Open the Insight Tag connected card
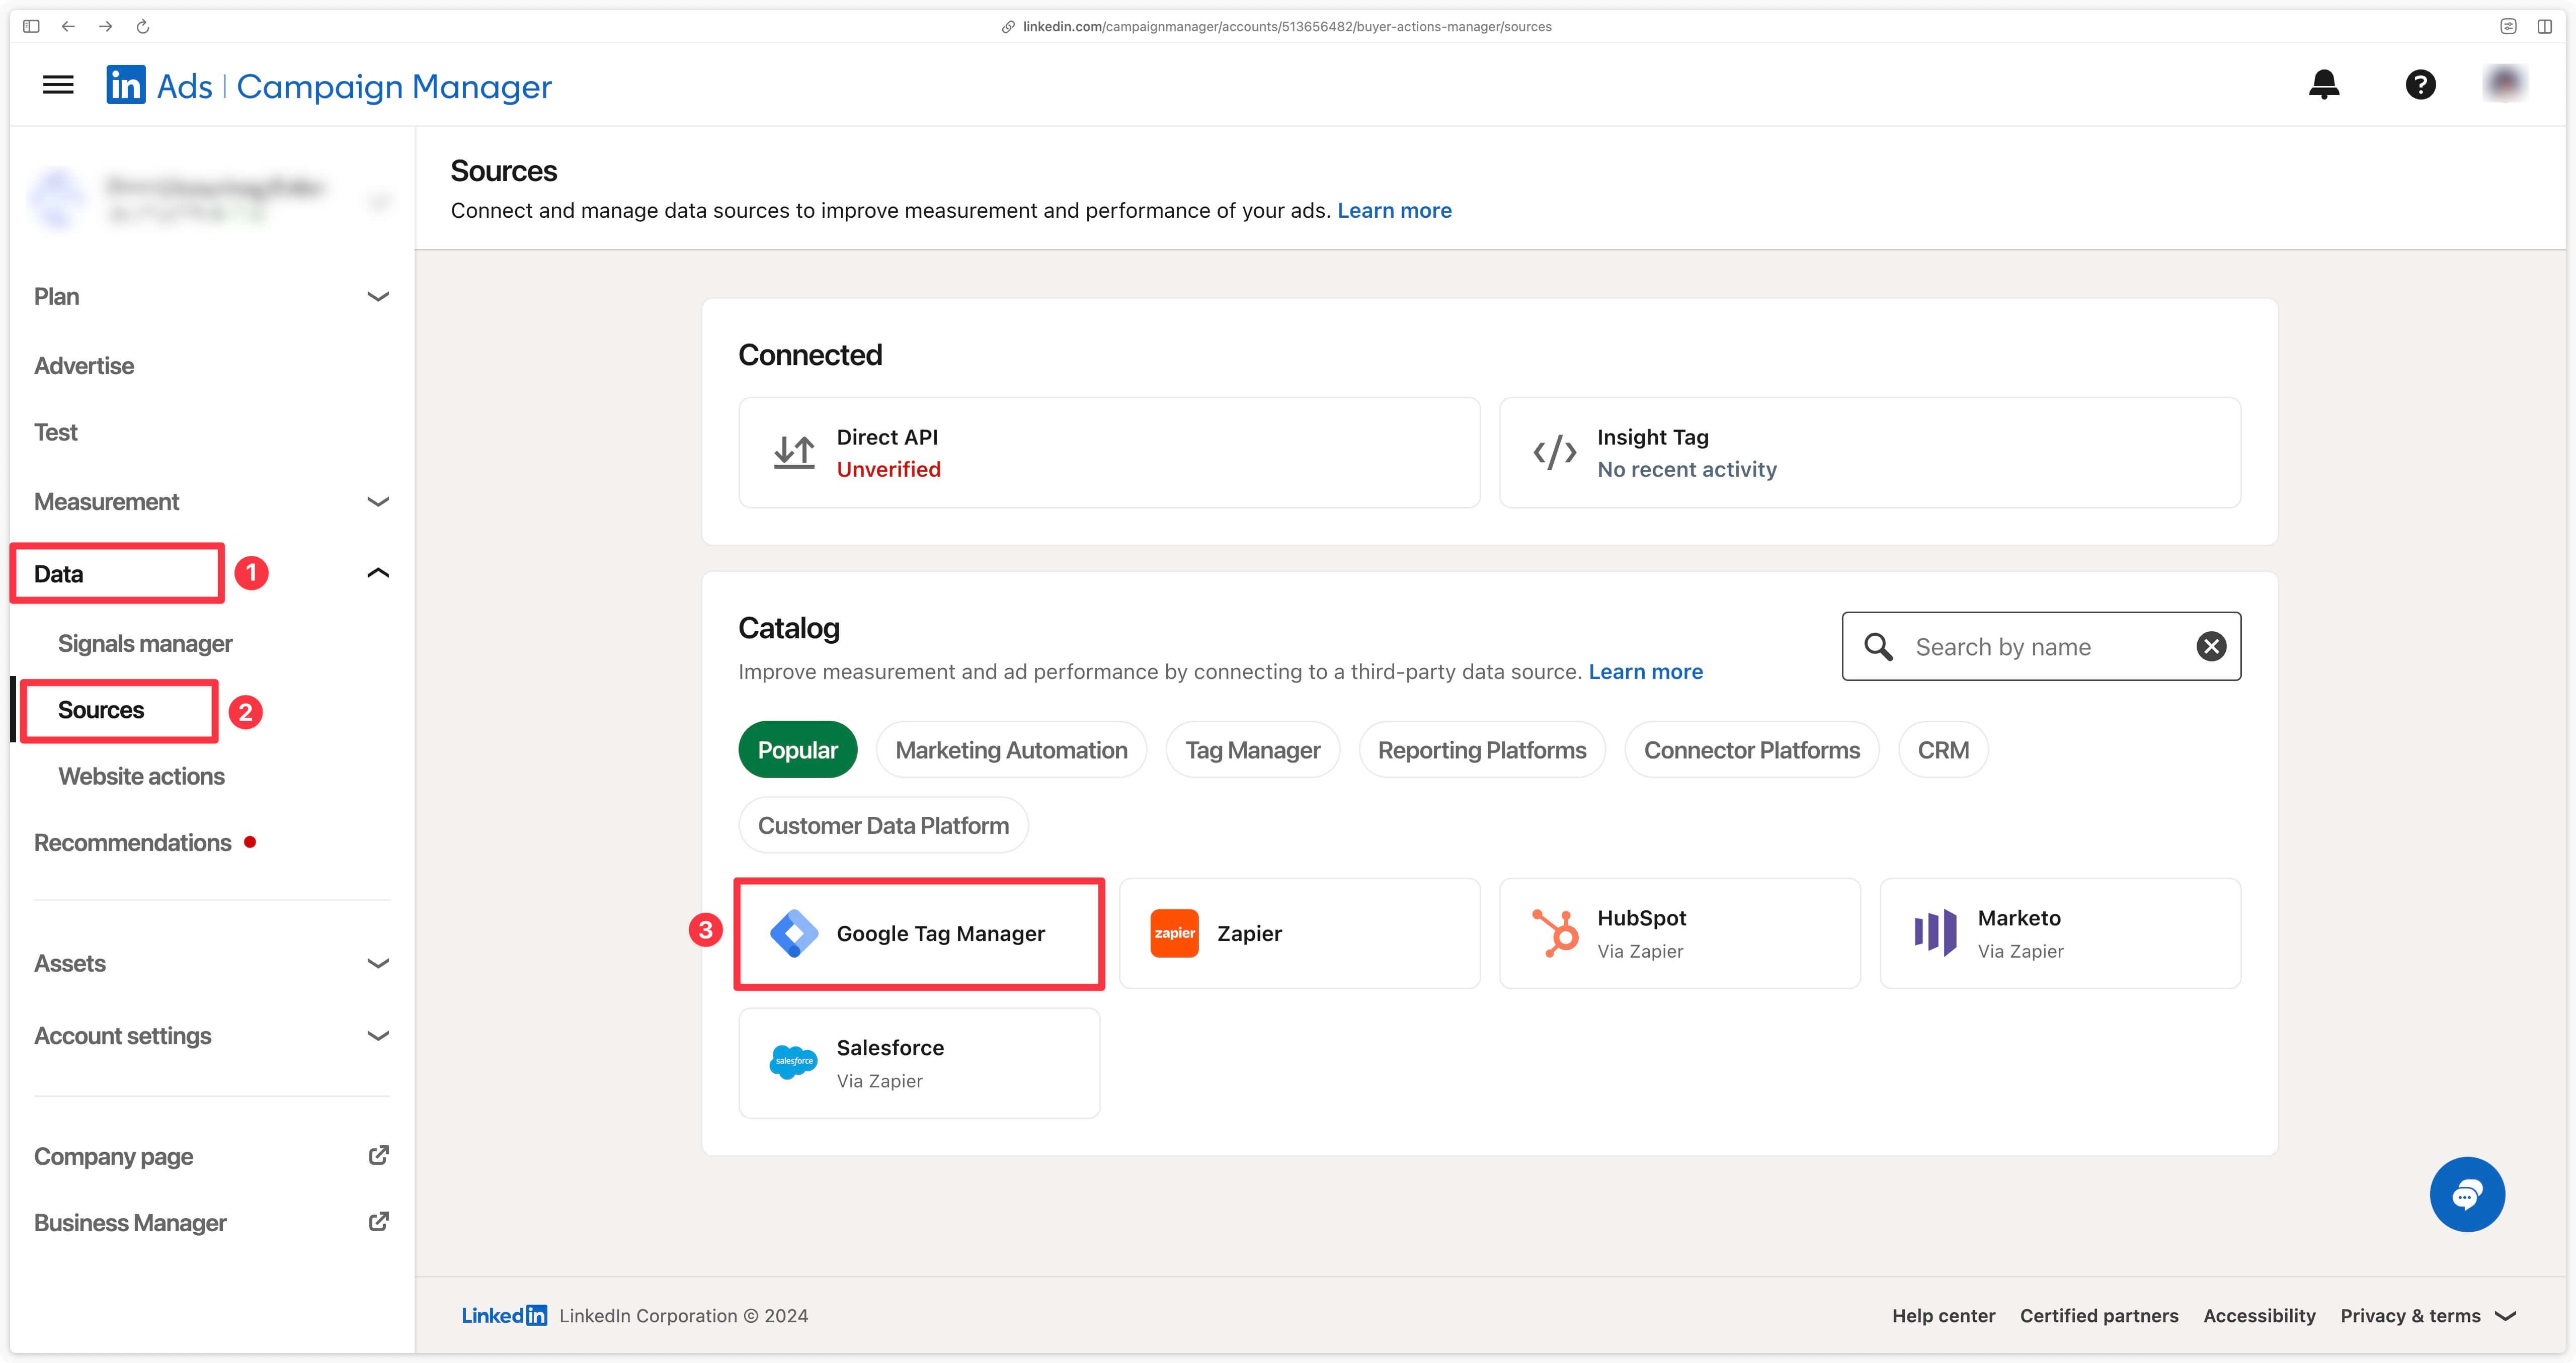This screenshot has width=2576, height=1363. [1869, 453]
